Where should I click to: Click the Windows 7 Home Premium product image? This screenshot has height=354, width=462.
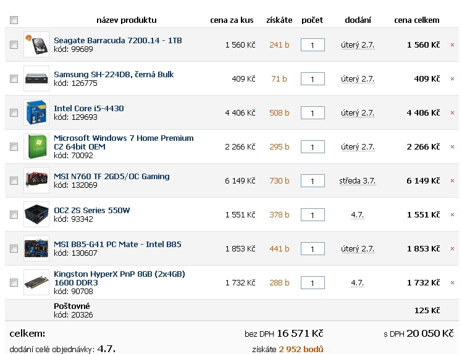pyautogui.click(x=36, y=146)
